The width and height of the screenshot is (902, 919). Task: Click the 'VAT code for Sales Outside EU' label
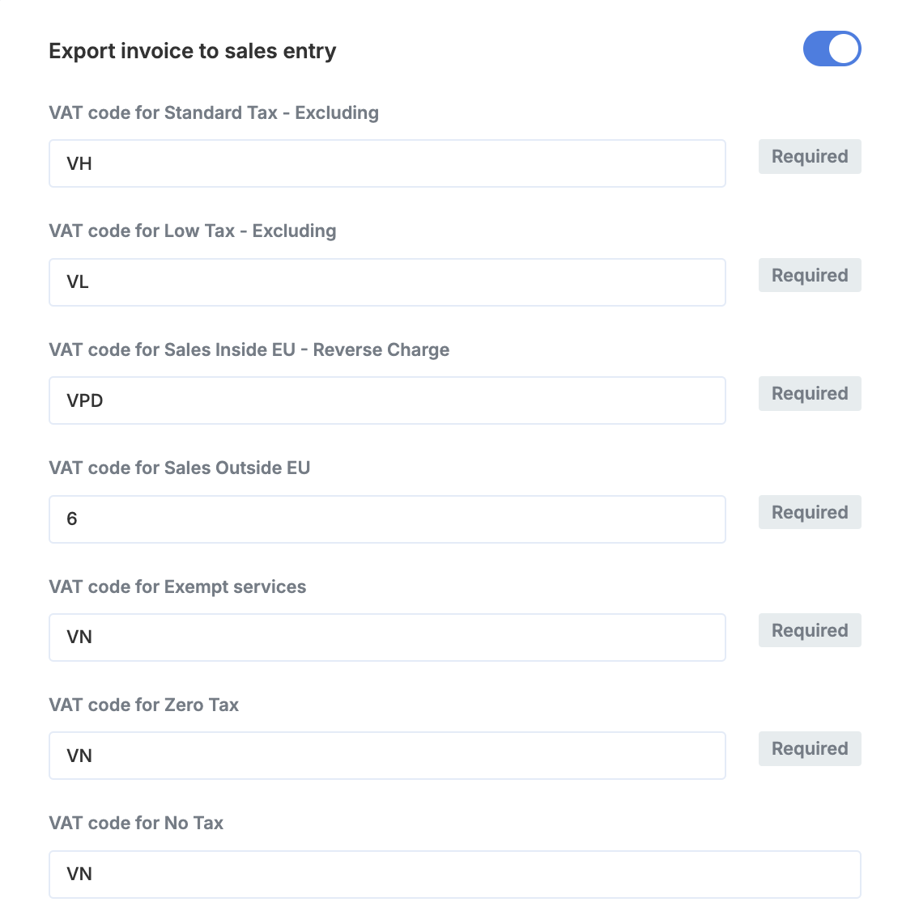[180, 468]
